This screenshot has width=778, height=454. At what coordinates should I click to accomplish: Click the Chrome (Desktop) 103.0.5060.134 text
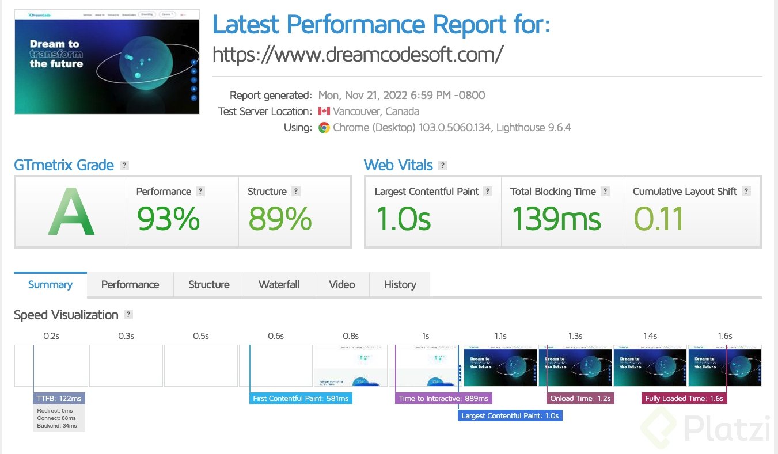pyautogui.click(x=412, y=128)
